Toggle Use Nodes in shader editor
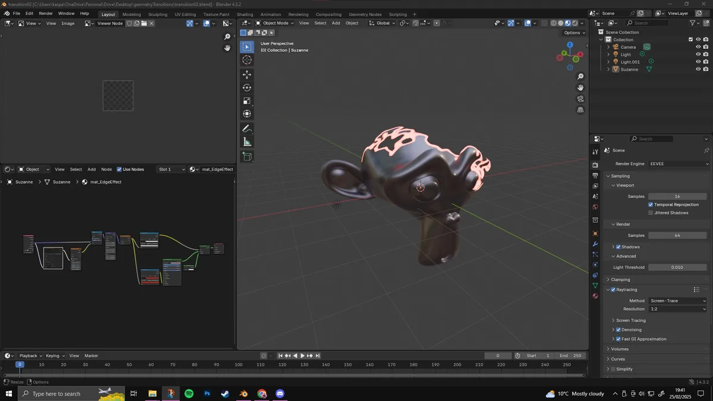The width and height of the screenshot is (713, 401). 119,169
